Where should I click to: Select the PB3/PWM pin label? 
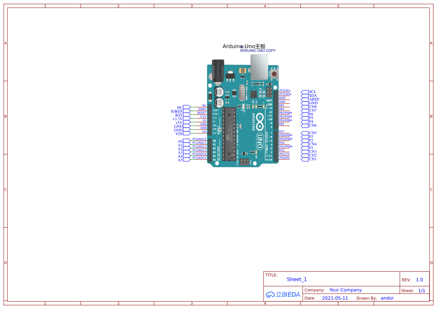tap(285, 113)
